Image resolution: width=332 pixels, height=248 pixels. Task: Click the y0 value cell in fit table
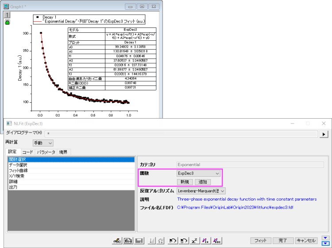[131, 47]
